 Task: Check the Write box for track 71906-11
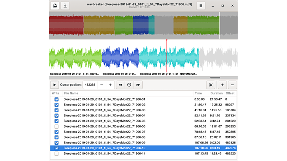pyautogui.click(x=56, y=154)
